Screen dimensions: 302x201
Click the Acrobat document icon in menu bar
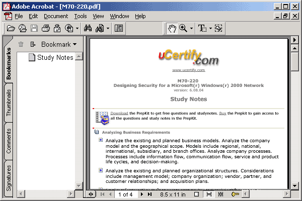coord(8,17)
